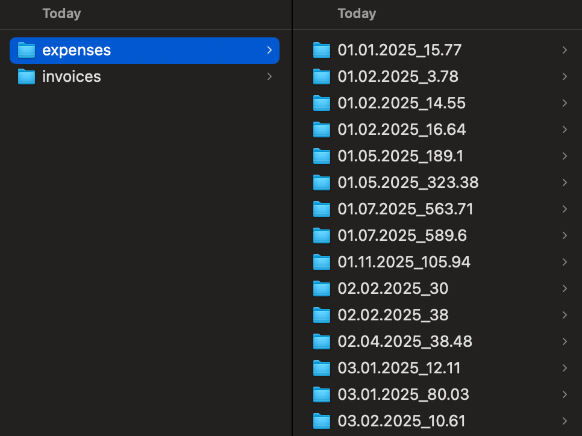This screenshot has height=436, width=582.
Task: Click the folder icon for 01.11.2025_105.94
Action: (x=321, y=262)
